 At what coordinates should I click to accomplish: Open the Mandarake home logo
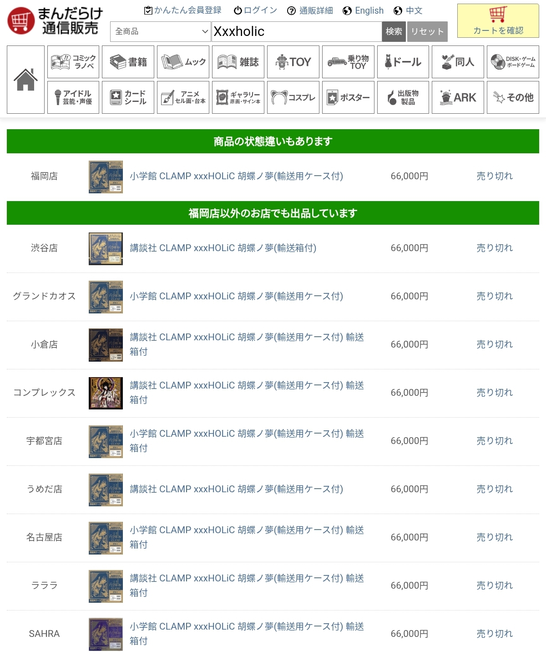click(x=55, y=21)
